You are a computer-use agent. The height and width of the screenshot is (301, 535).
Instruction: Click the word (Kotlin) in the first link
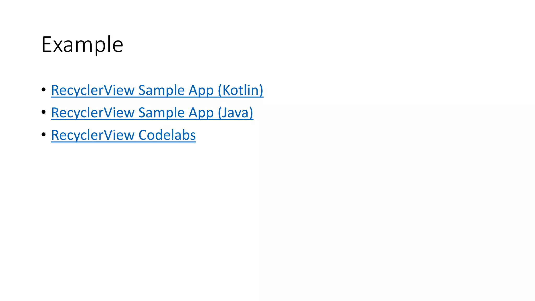(241, 90)
